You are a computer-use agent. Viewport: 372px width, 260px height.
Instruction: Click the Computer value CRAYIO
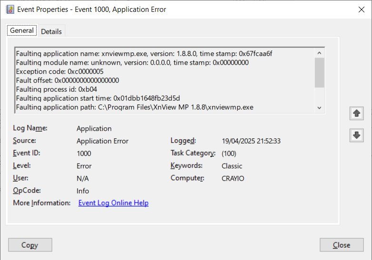point(233,178)
